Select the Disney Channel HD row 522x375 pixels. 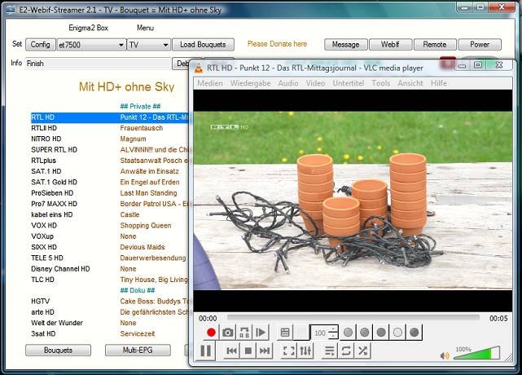pos(60,269)
